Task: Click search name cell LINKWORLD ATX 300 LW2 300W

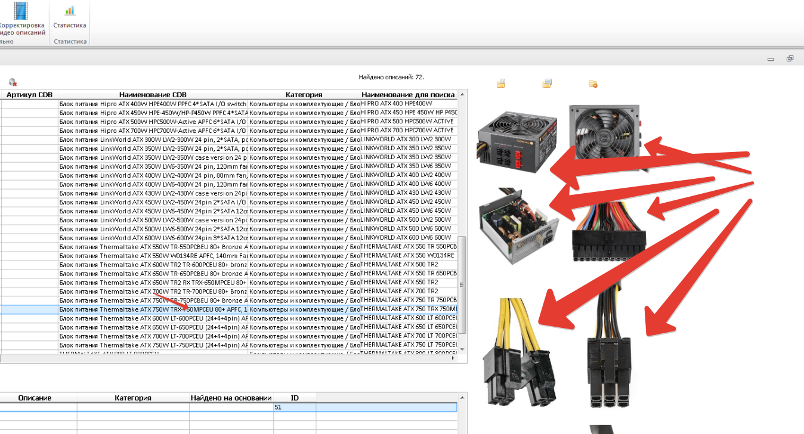Action: 409,139
